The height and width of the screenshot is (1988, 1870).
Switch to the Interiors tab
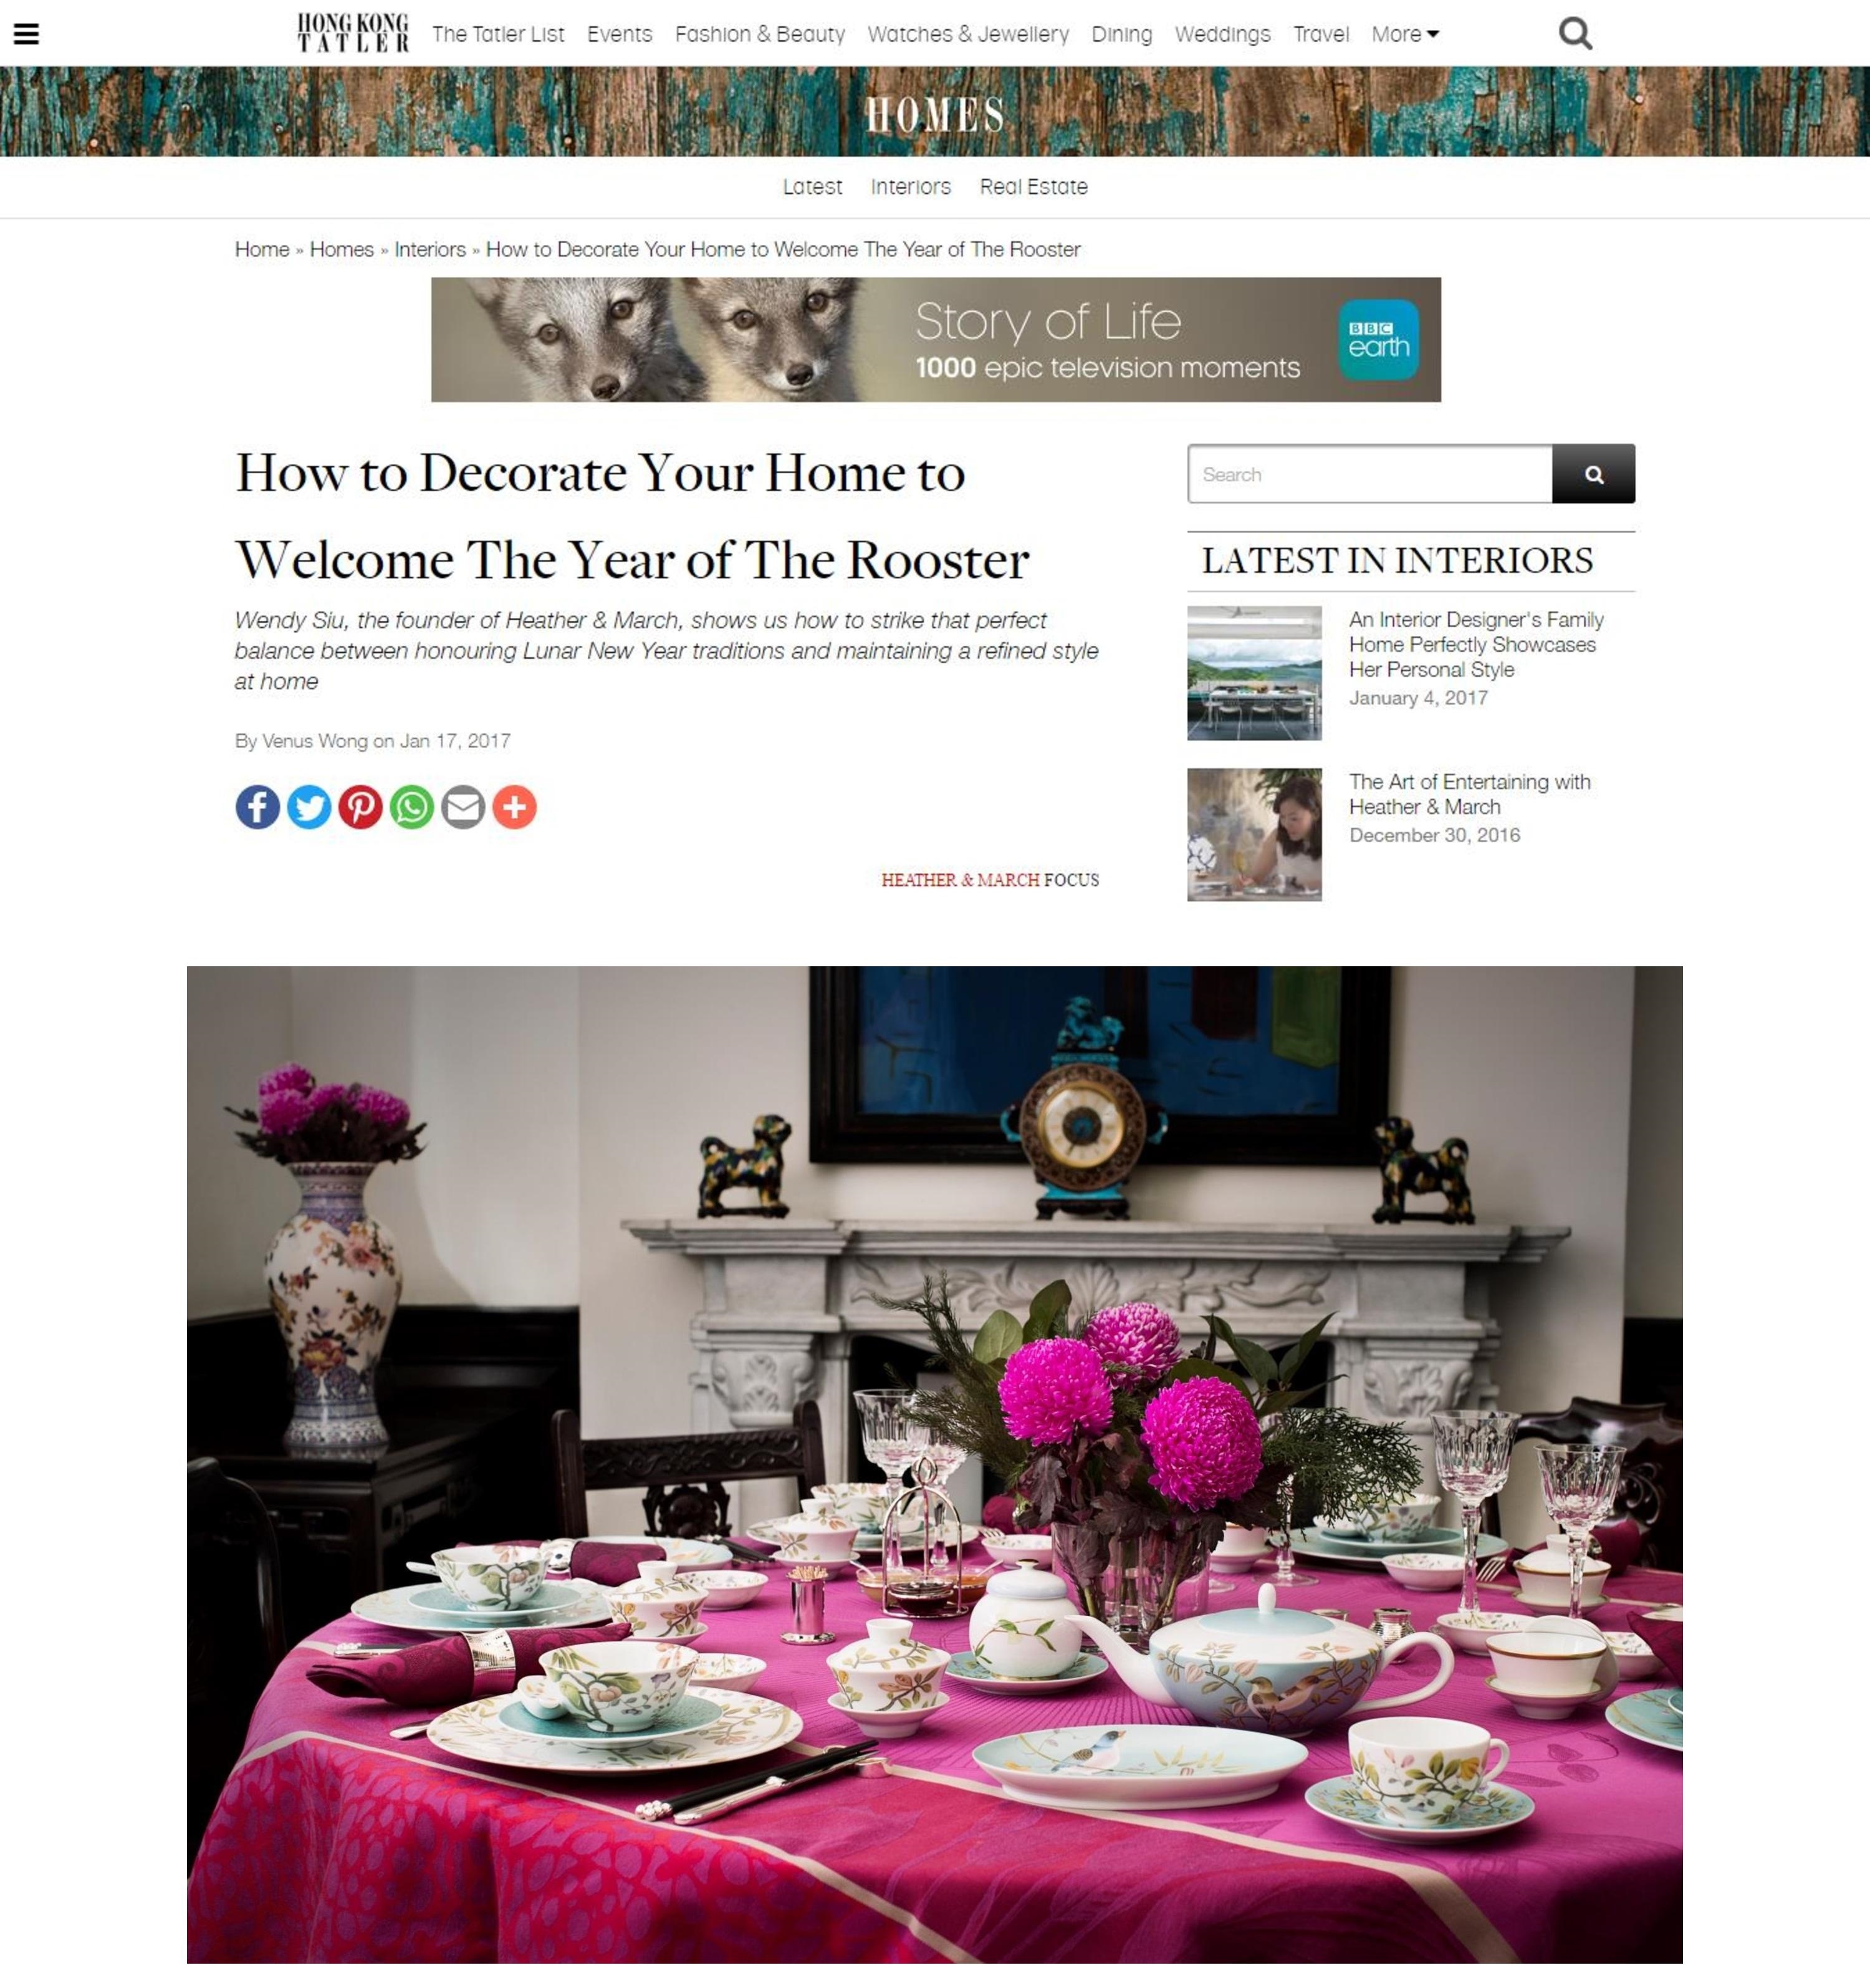pos(910,187)
